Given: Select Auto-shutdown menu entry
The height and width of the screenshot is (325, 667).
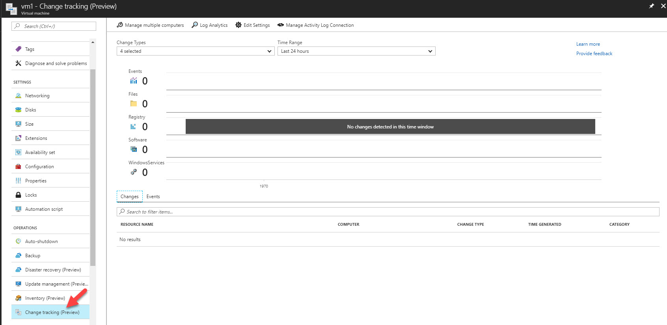Looking at the screenshot, I should (50, 241).
